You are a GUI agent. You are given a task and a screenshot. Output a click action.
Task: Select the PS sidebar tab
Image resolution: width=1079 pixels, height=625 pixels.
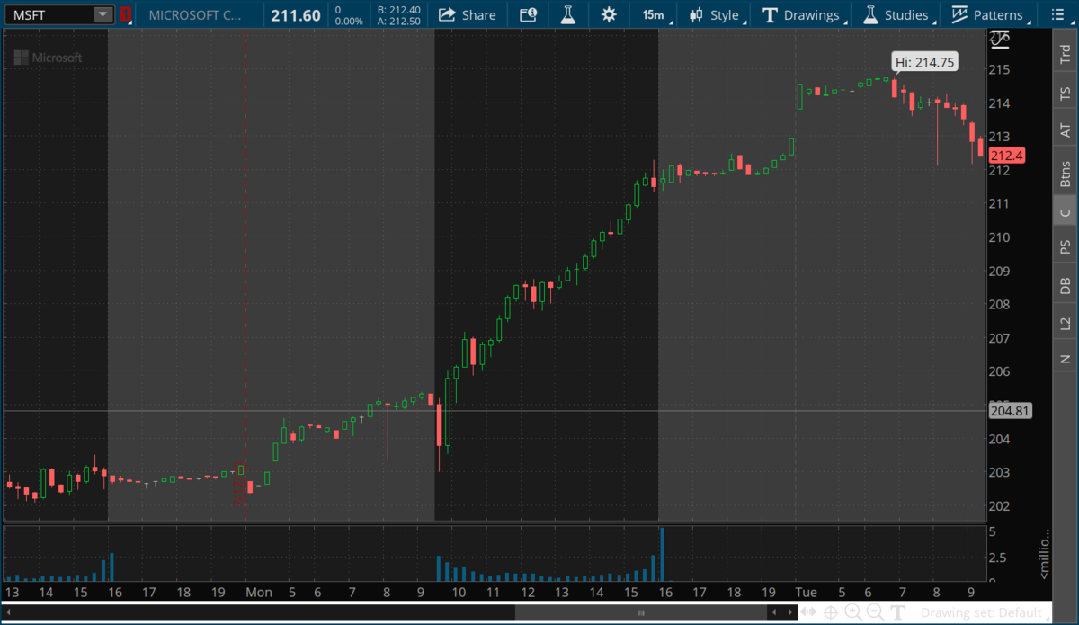tap(1065, 246)
